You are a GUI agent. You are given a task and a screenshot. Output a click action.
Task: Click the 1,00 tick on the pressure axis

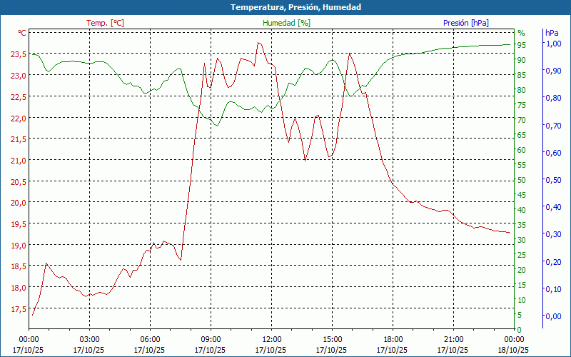pyautogui.click(x=553, y=44)
